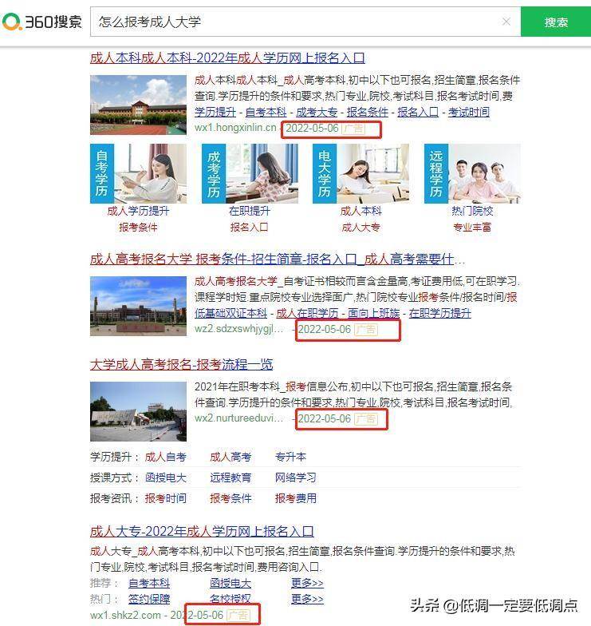Viewport: 591px width, 626px height.
Task: Select 函授电大 in the 授课方式 row
Action: [x=166, y=477]
